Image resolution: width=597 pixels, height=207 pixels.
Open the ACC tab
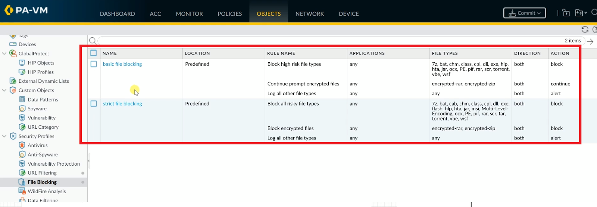156,14
